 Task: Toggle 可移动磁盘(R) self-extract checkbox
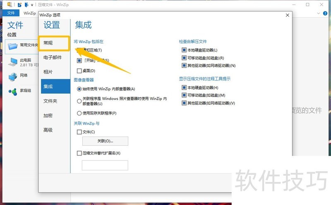[184, 58]
